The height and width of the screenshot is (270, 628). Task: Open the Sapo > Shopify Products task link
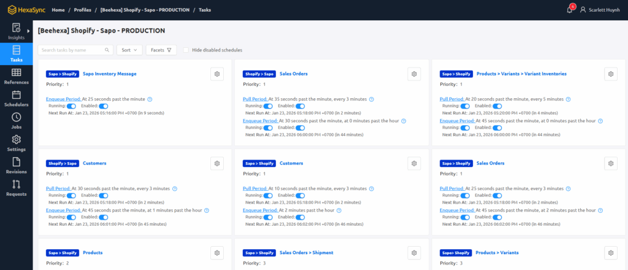93,253
